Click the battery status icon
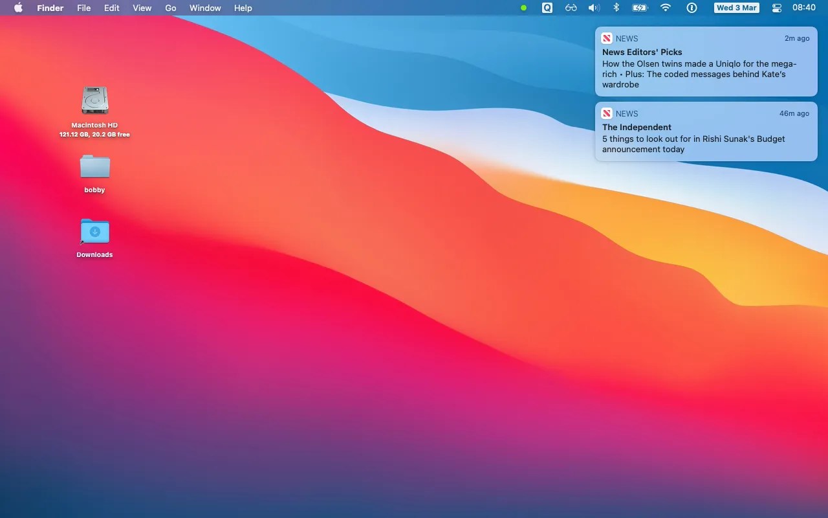 [640, 8]
